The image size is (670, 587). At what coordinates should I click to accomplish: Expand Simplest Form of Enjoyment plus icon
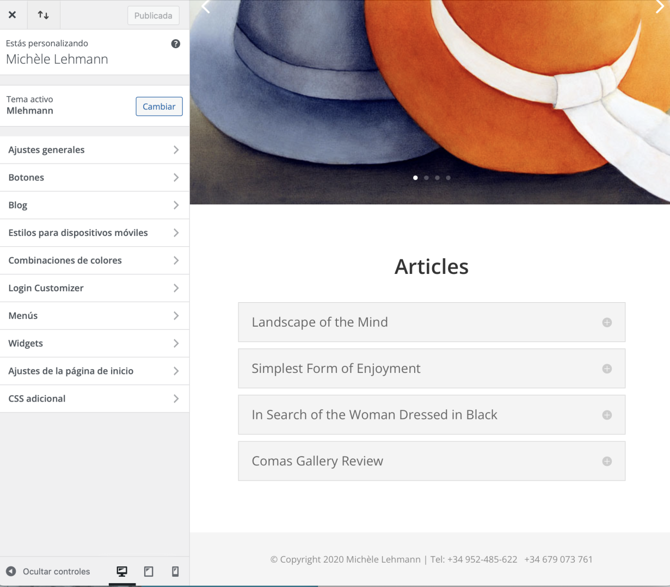pos(607,369)
